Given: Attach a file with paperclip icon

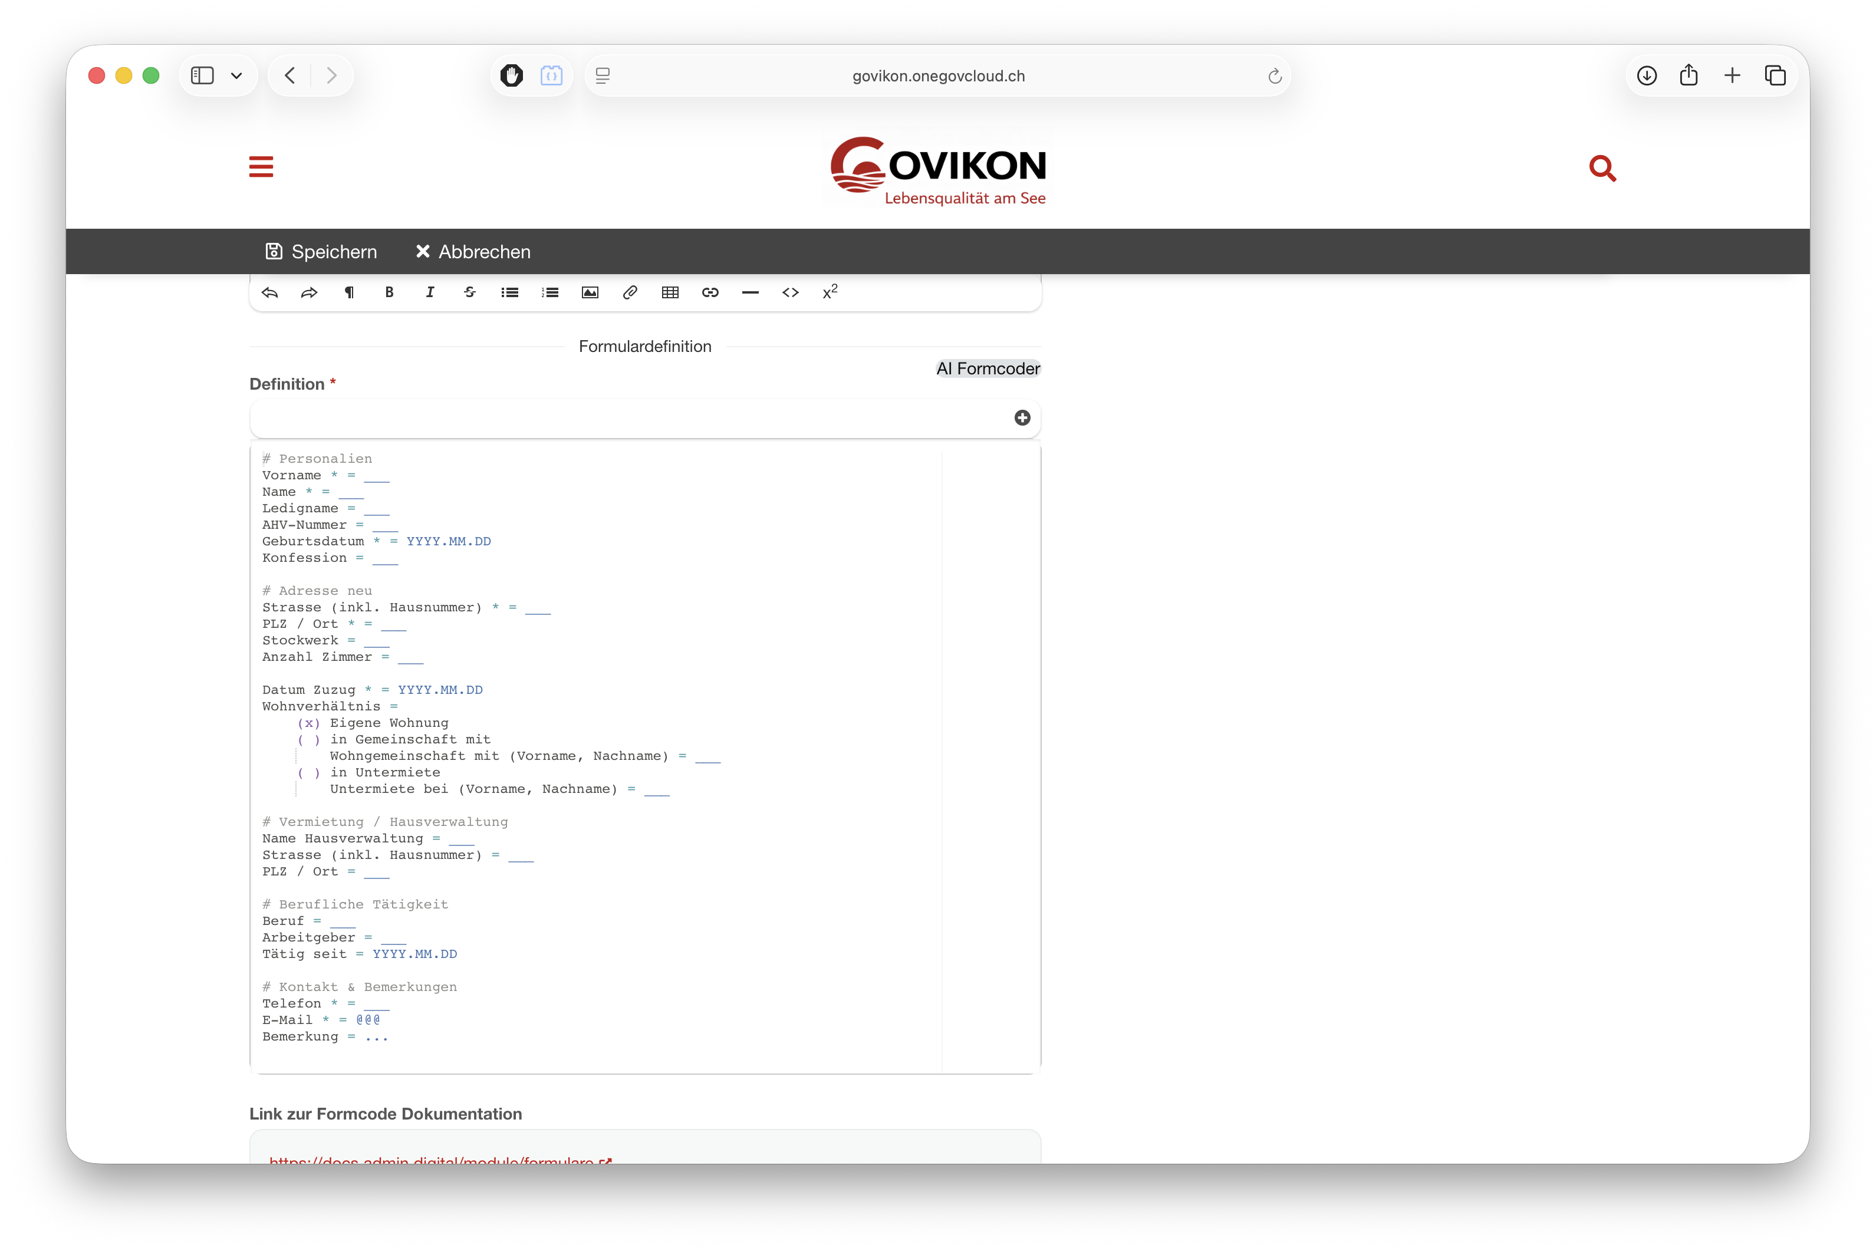Looking at the screenshot, I should [630, 293].
